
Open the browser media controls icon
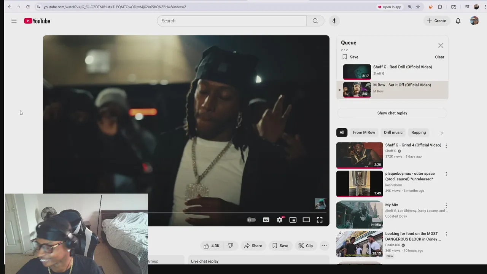[x=467, y=7]
